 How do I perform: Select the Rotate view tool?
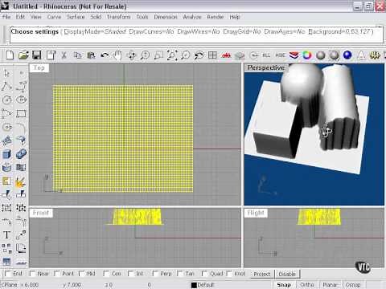131,55
